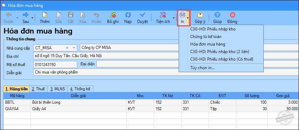Click the Số lượng column header

pyautogui.click(x=252, y=96)
